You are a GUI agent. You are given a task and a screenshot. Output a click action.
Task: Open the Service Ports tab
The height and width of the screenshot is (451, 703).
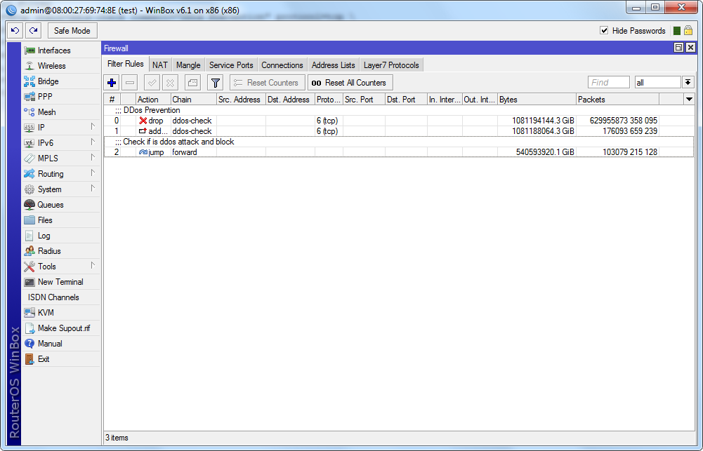pyautogui.click(x=231, y=65)
